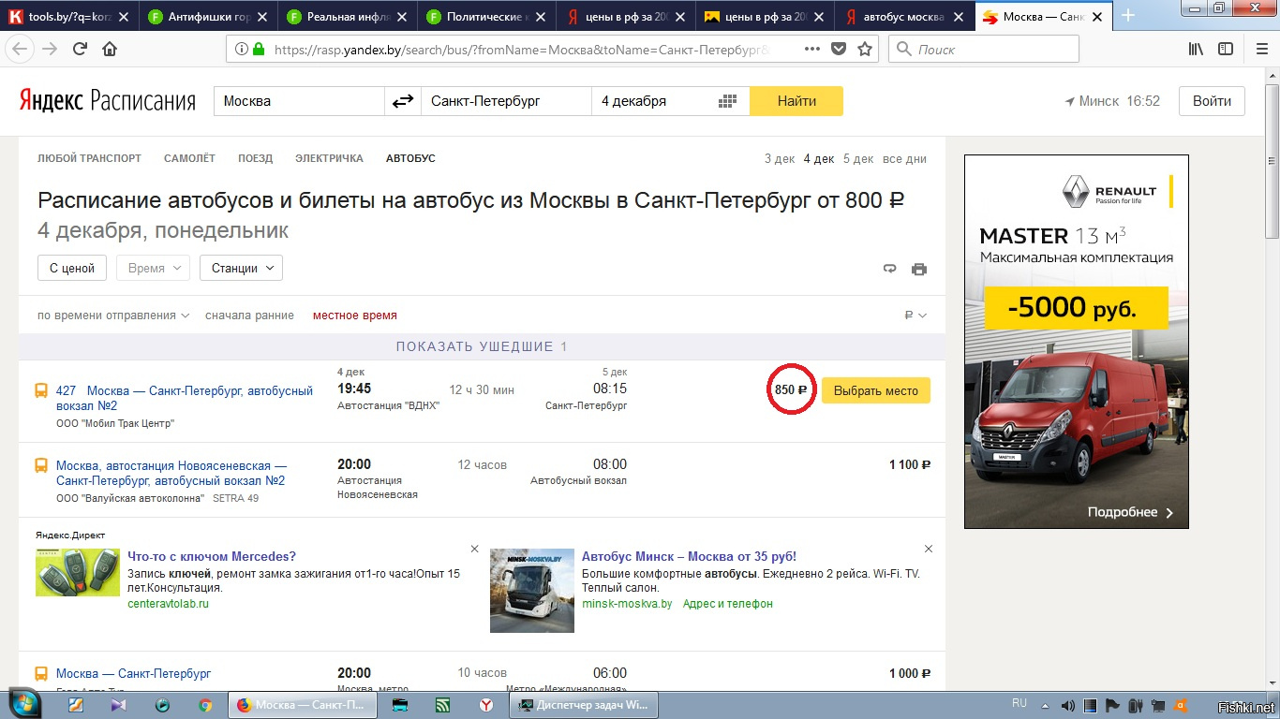Open the calendar grid icon in date field
1280x719 pixels.
click(x=727, y=101)
